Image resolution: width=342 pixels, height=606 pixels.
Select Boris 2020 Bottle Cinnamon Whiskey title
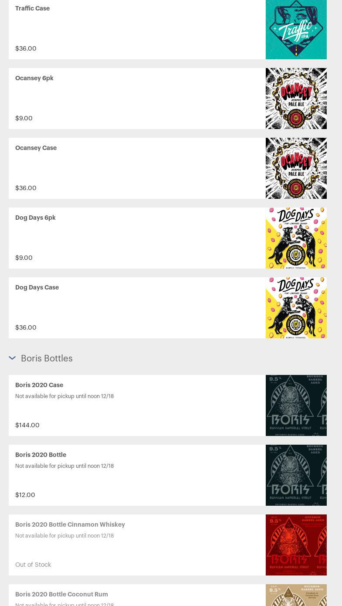tap(70, 524)
